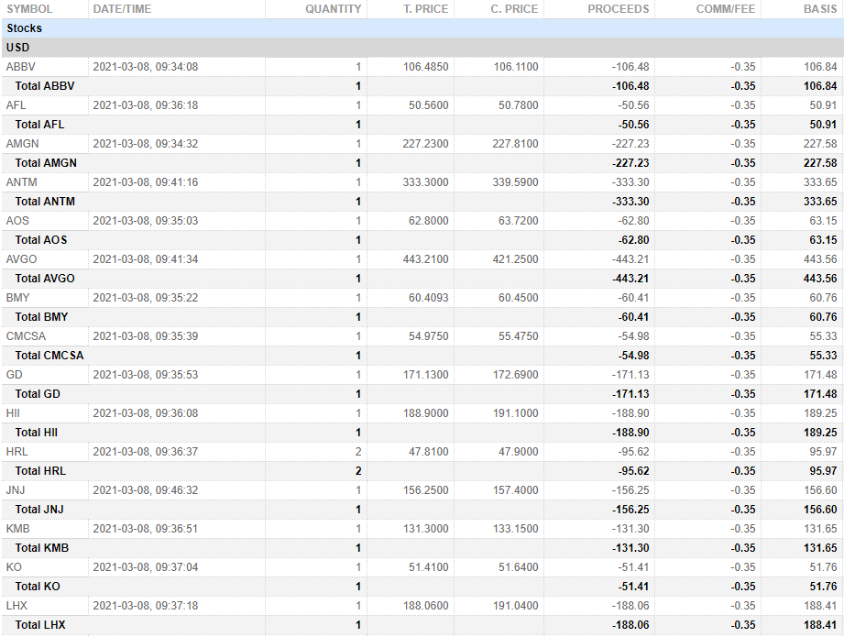Click the C. PRICE column header
Image resolution: width=844 pixels, height=637 pixels.
pos(514,9)
